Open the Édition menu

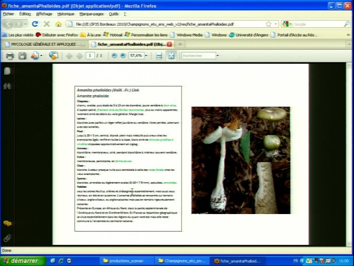(x=25, y=14)
